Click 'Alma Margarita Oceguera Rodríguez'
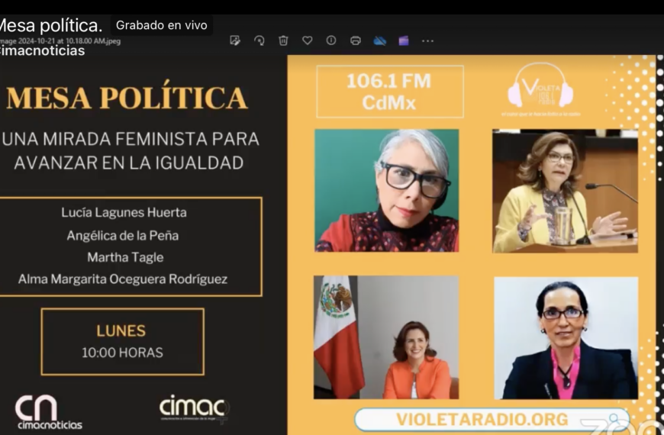The height and width of the screenshot is (435, 664). coord(123,279)
